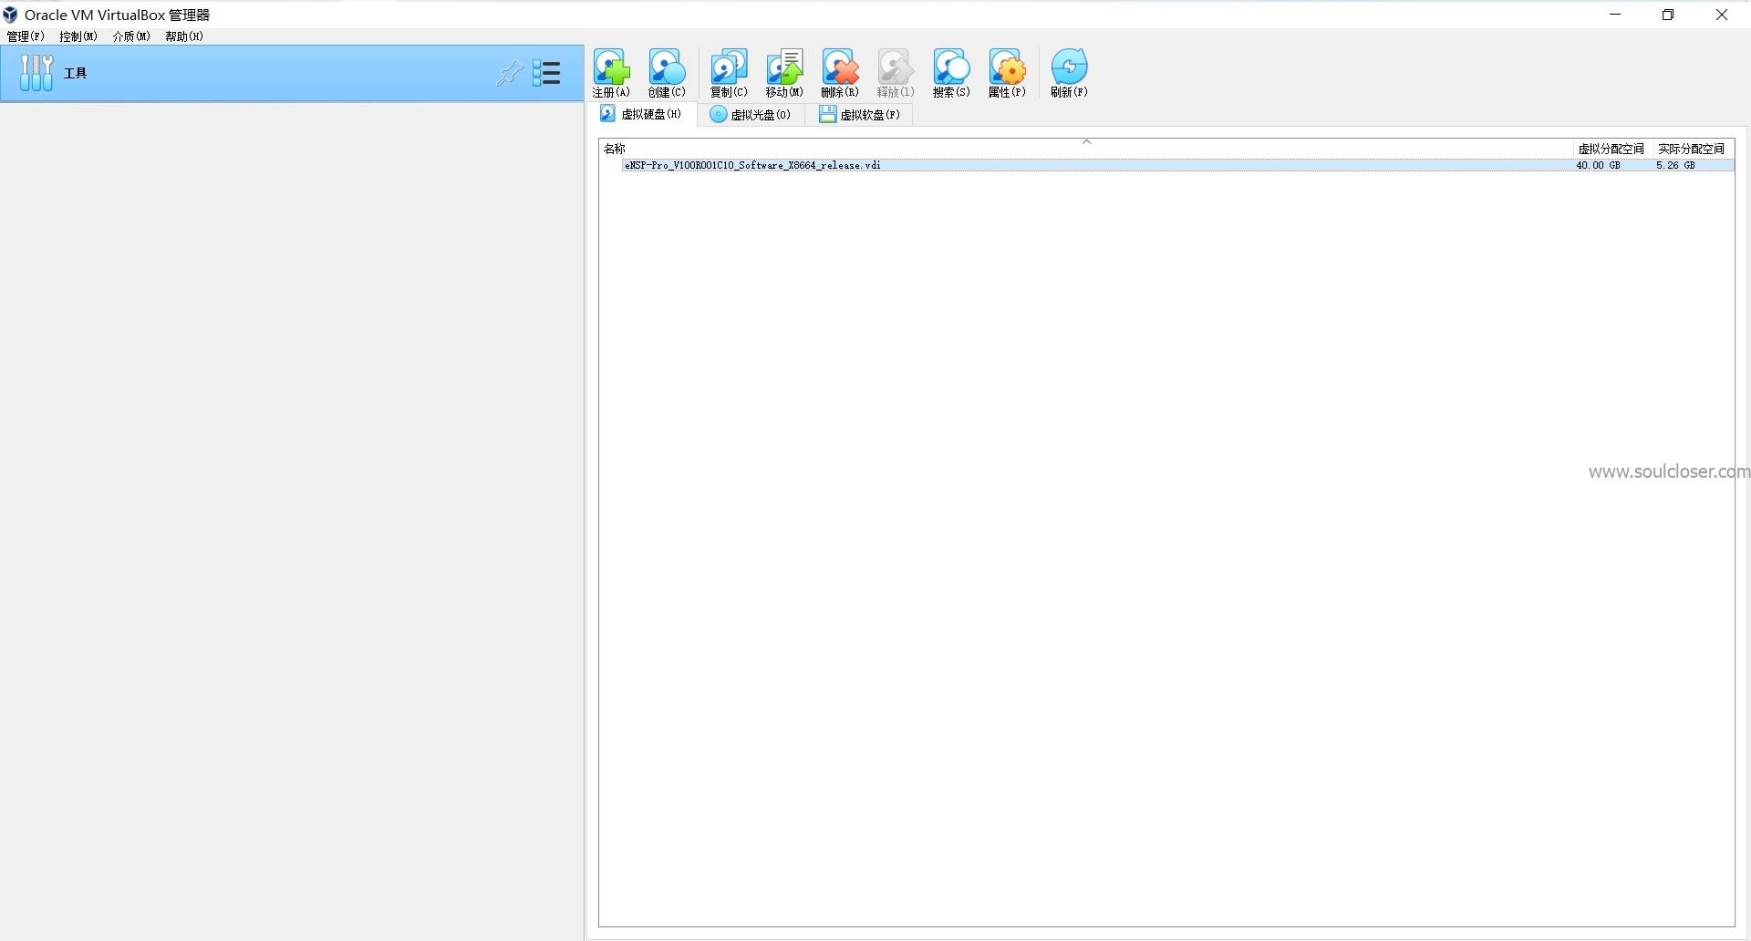This screenshot has width=1751, height=941.
Task: Open the 介质(M) menu
Action: click(131, 36)
